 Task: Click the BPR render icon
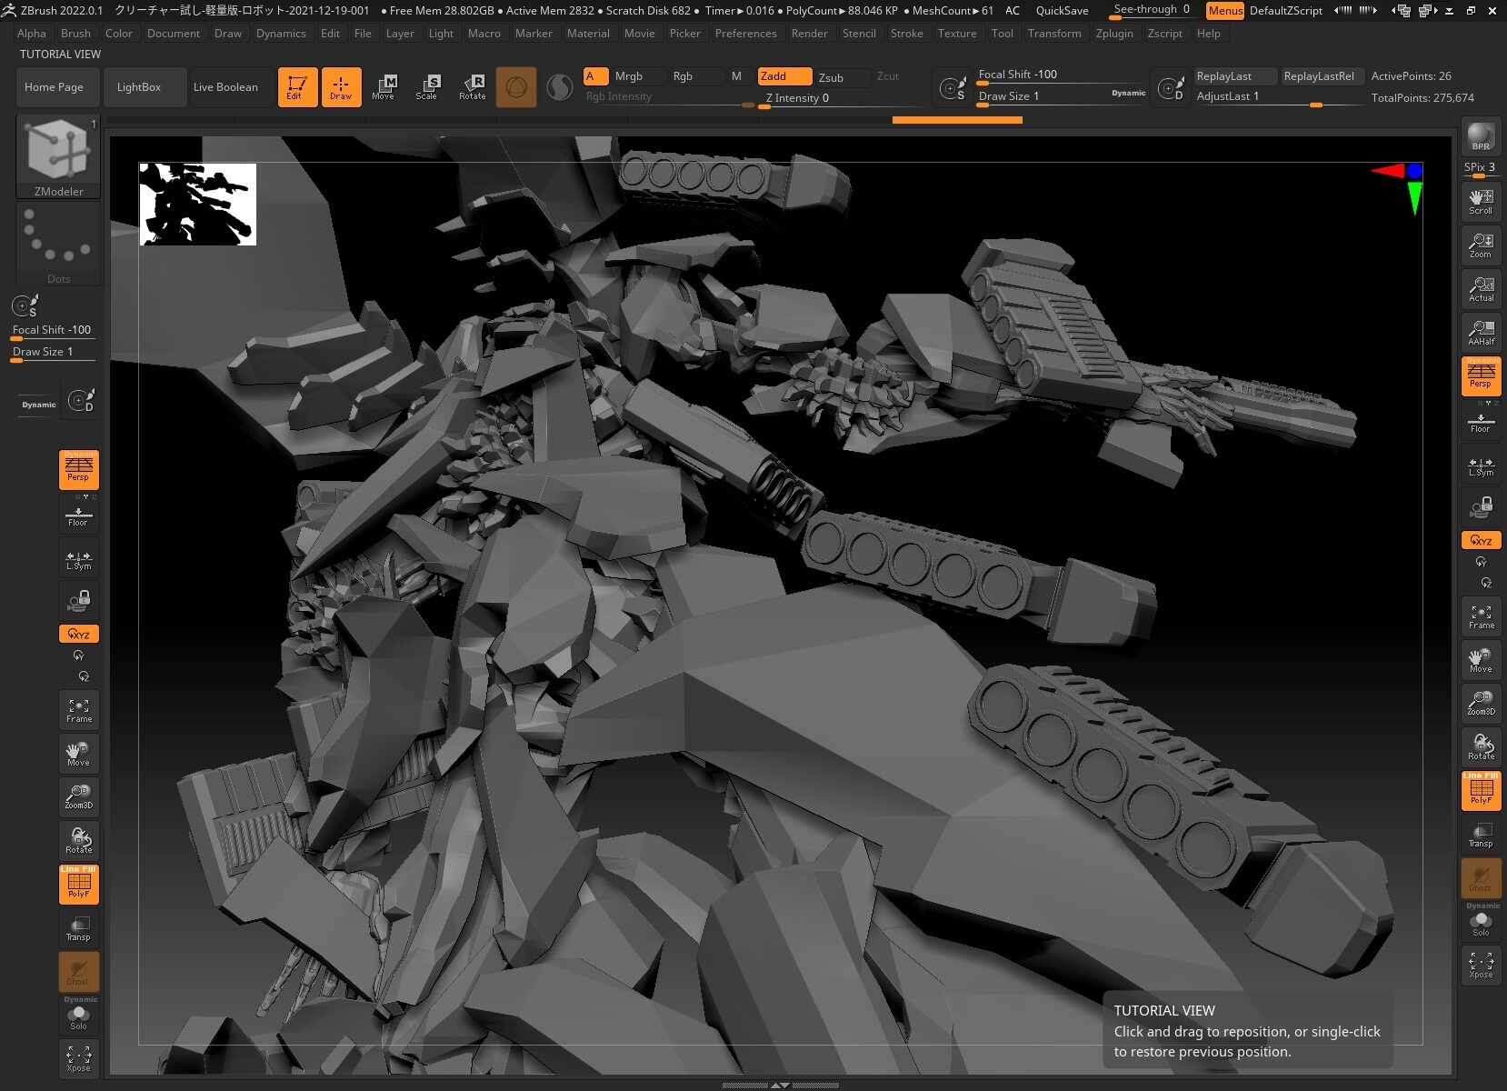click(x=1481, y=135)
